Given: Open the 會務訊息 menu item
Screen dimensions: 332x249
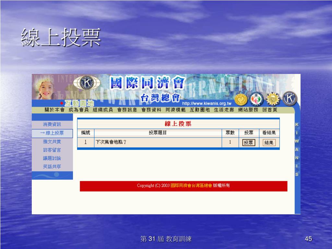Looking at the screenshot, I should tap(127, 110).
